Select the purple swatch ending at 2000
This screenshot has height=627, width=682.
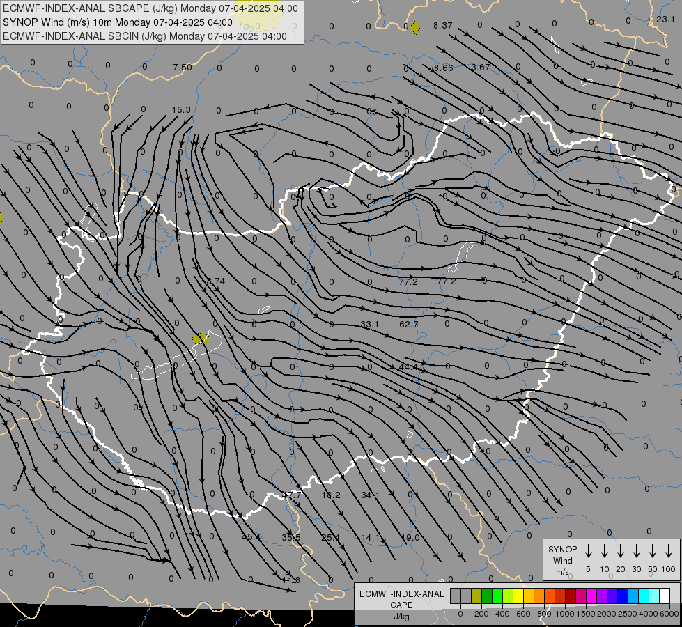coord(601,596)
